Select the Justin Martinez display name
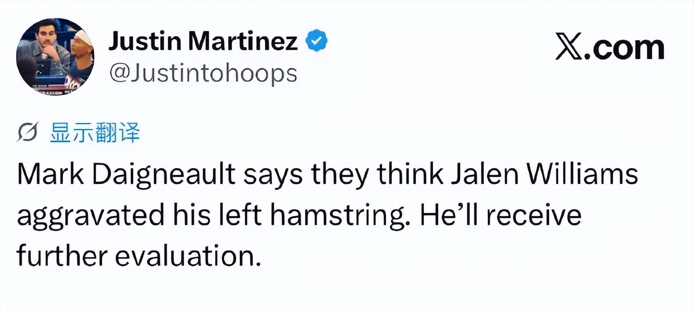Image resolution: width=694 pixels, height=311 pixels. click(203, 42)
